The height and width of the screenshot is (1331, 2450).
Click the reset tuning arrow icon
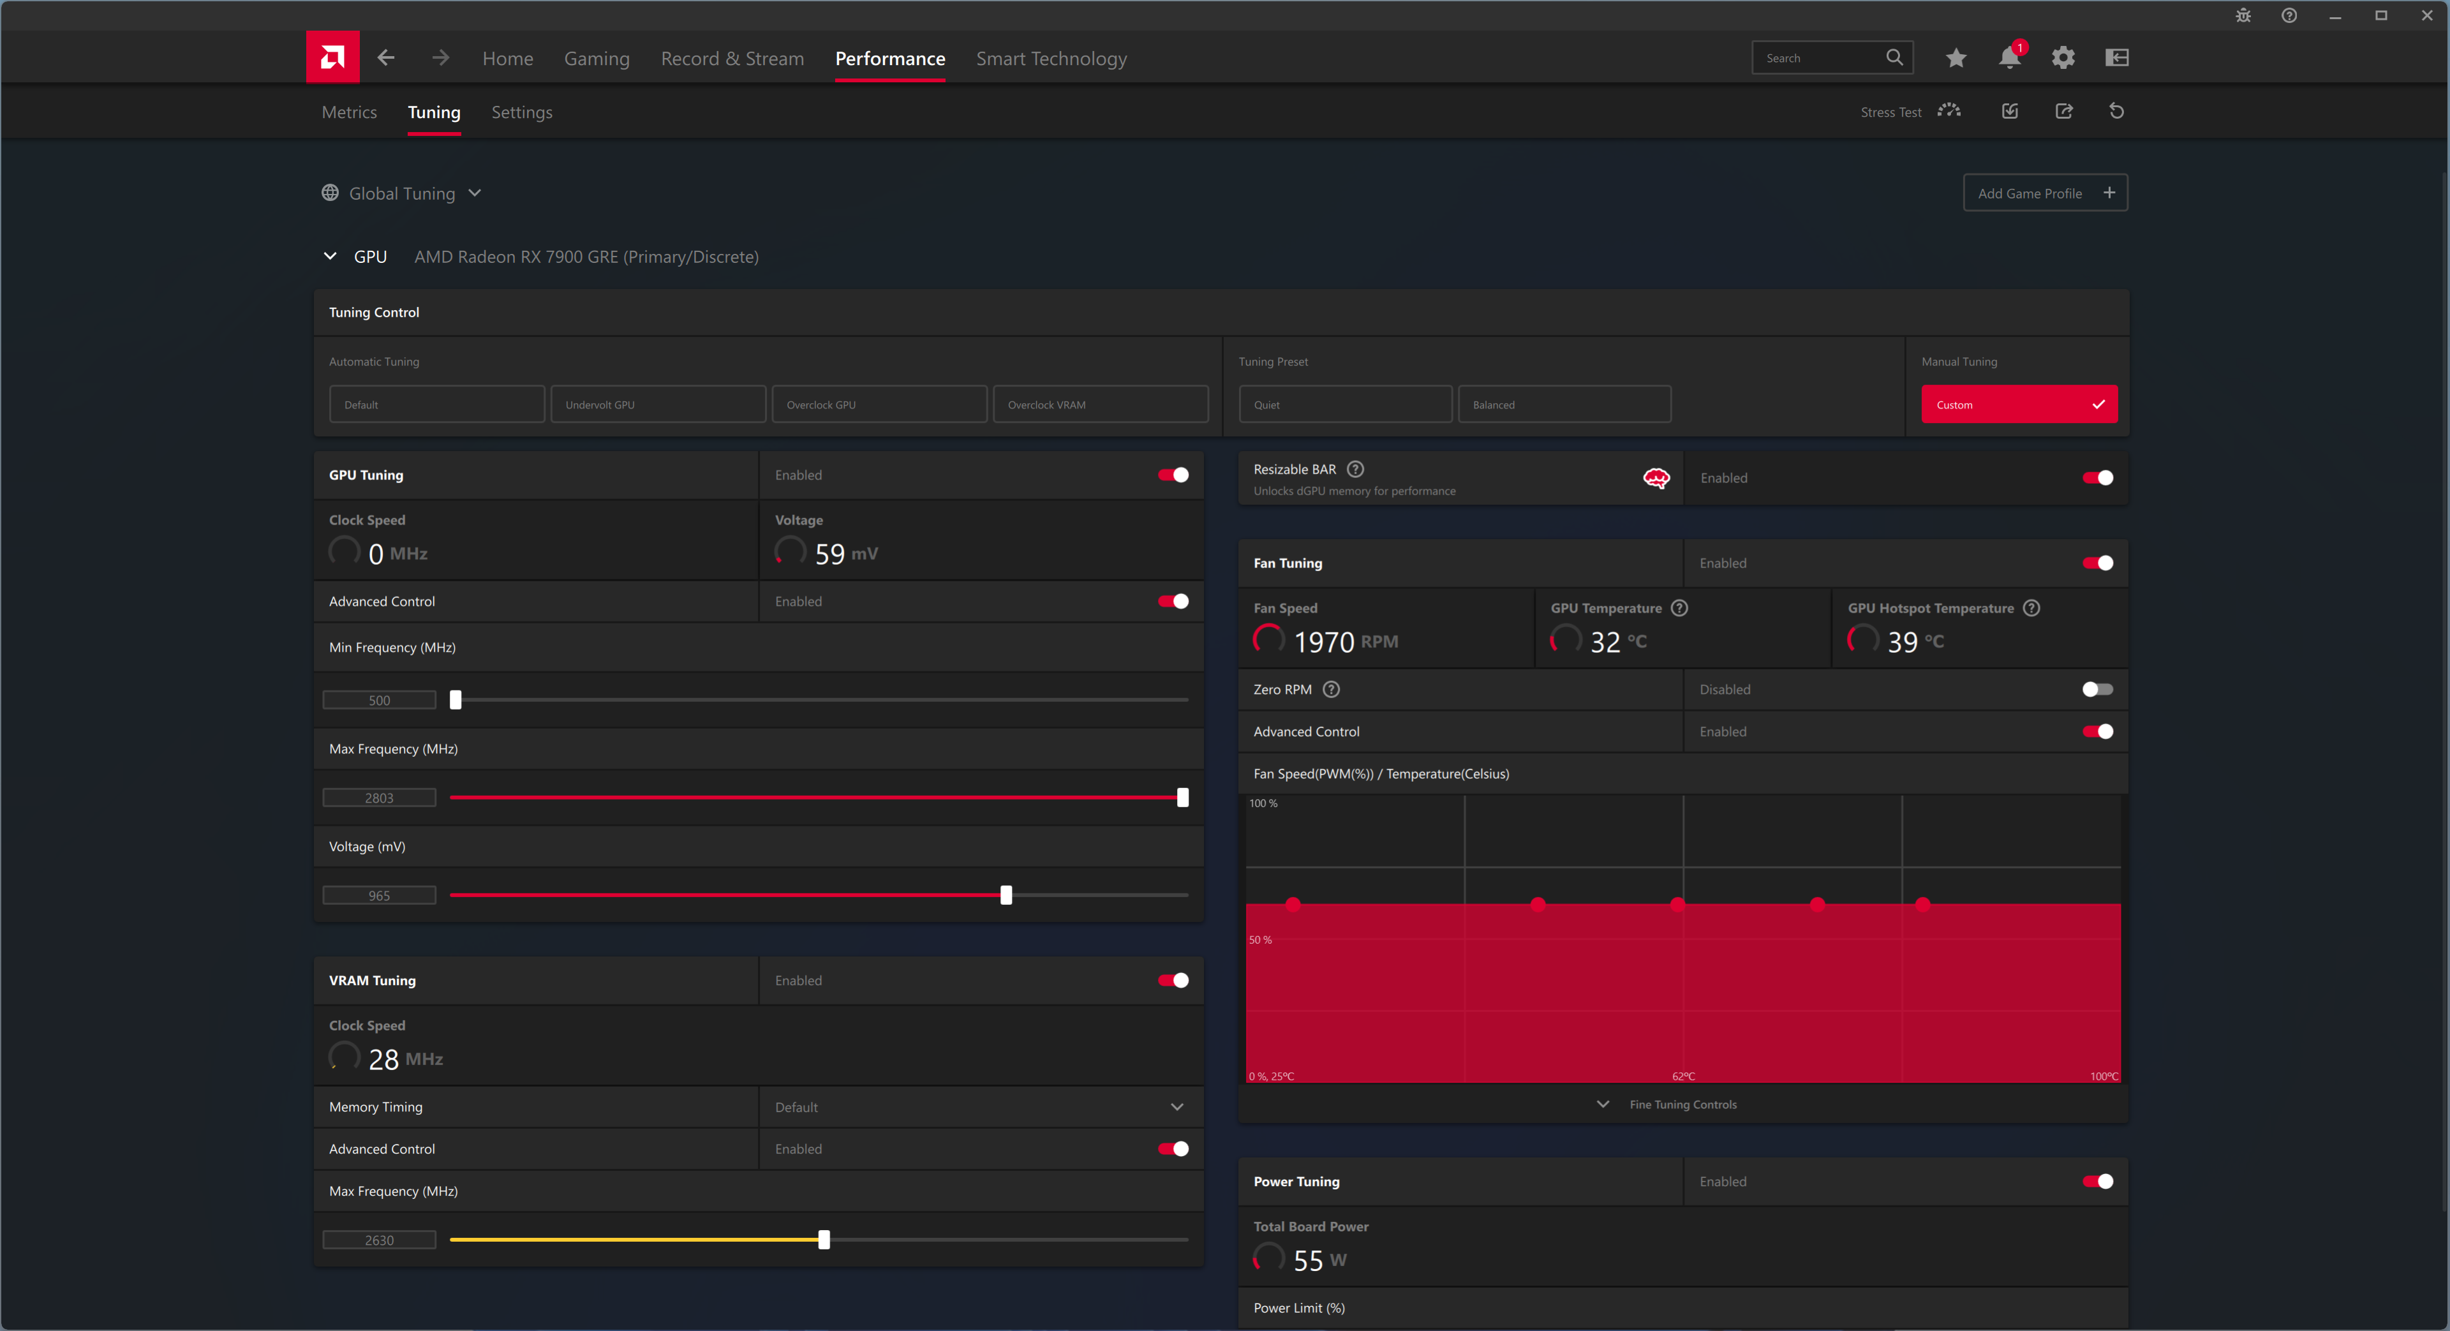pos(2116,111)
